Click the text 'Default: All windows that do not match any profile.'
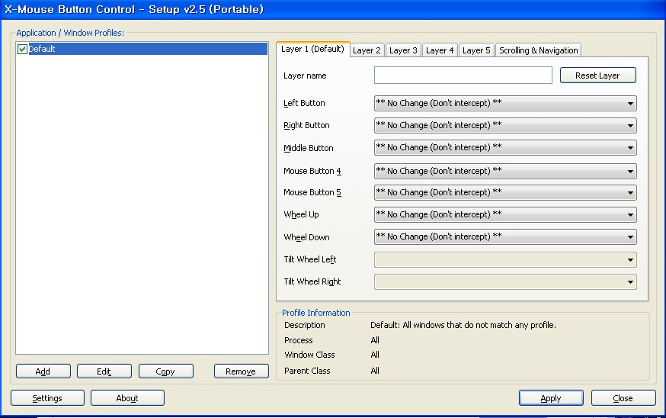666x418 pixels. point(463,325)
